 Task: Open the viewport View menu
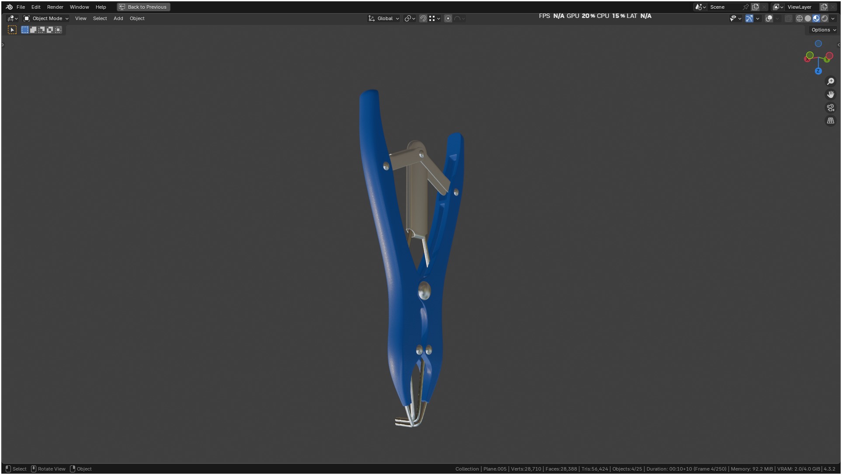click(81, 18)
